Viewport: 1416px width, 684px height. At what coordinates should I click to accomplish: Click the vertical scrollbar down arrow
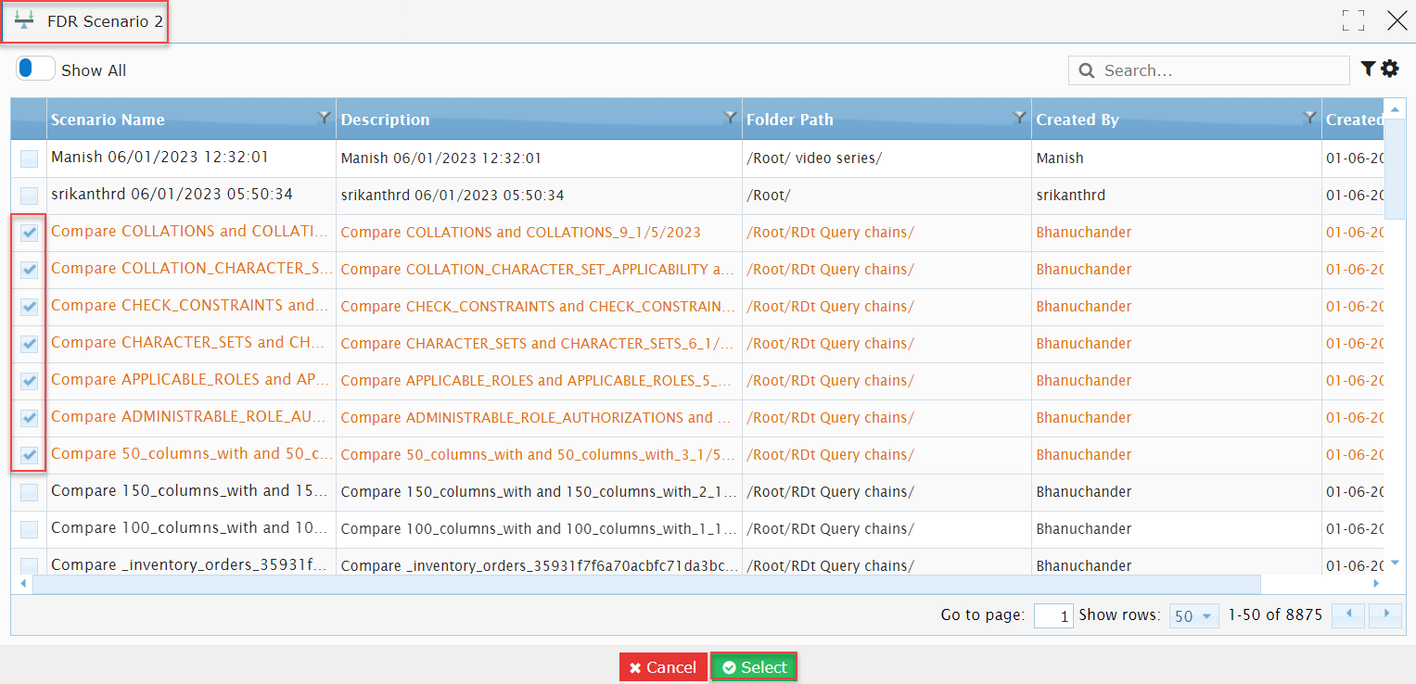[x=1395, y=562]
